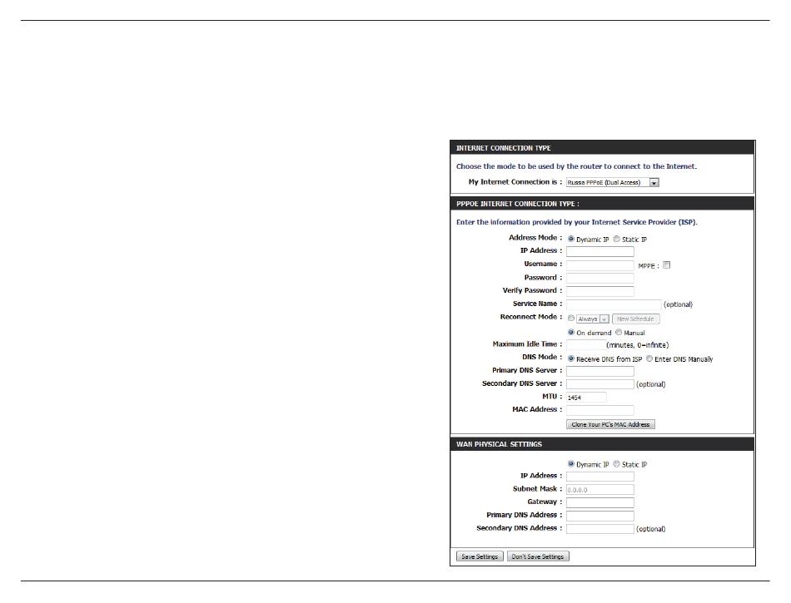791x603 pixels.
Task: Click the Don't Save Settings button
Action: 538,556
